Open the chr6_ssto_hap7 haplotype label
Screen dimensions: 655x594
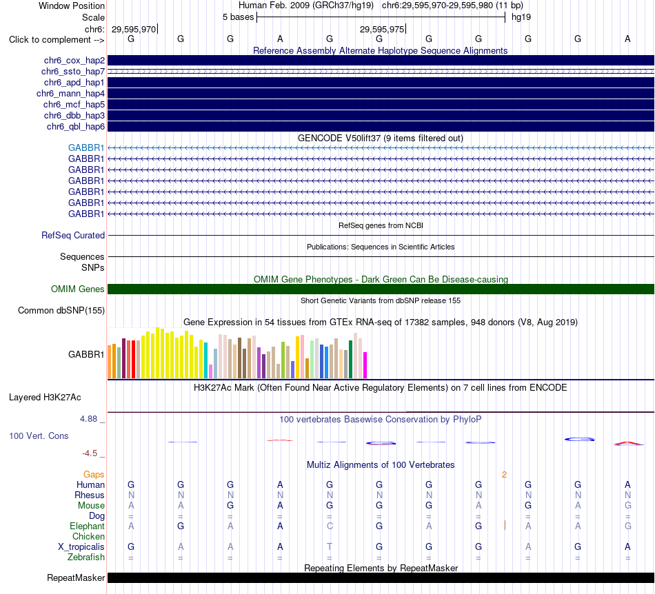[x=73, y=72]
